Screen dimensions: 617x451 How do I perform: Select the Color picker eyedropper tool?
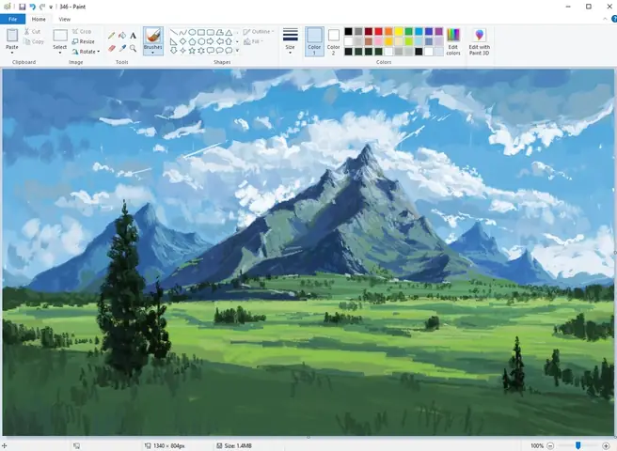point(122,48)
